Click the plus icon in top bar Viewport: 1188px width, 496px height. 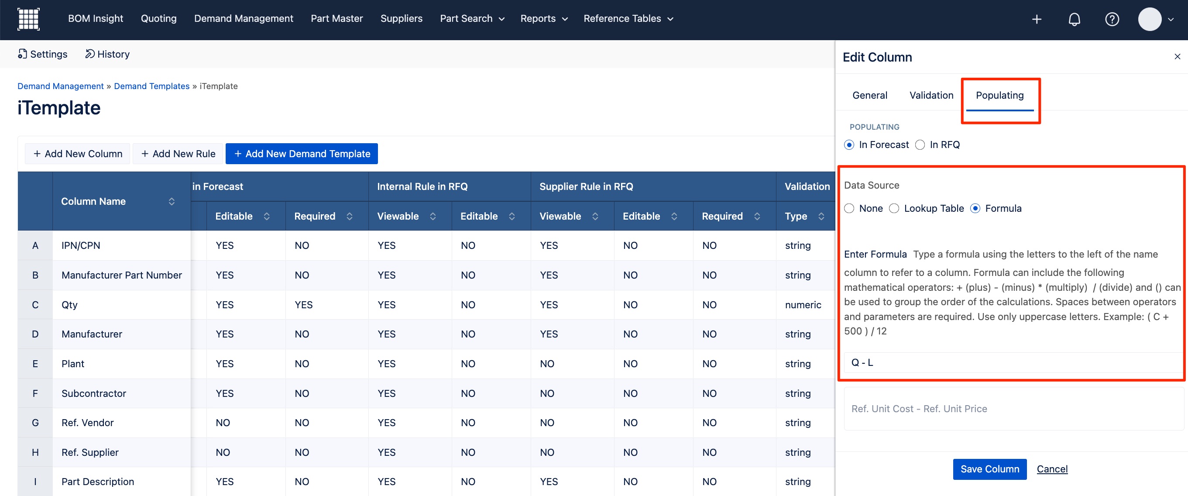[x=1036, y=19]
